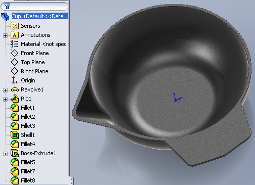Viewport: 255px width, 185px height.
Task: Click the filter funnel icon
Action: click(x=7, y=6)
